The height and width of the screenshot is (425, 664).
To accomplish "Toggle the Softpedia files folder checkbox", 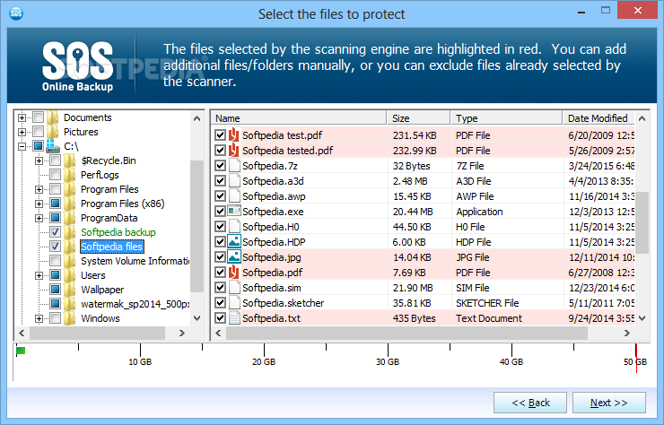I will click(55, 247).
